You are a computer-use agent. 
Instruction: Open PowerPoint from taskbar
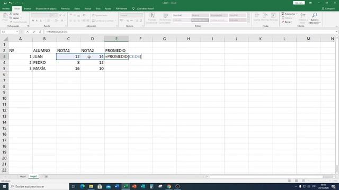coord(134,186)
